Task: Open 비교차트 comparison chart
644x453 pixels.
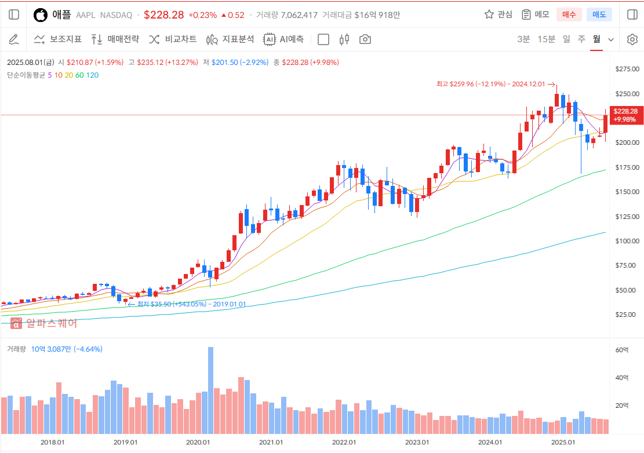Action: (173, 39)
